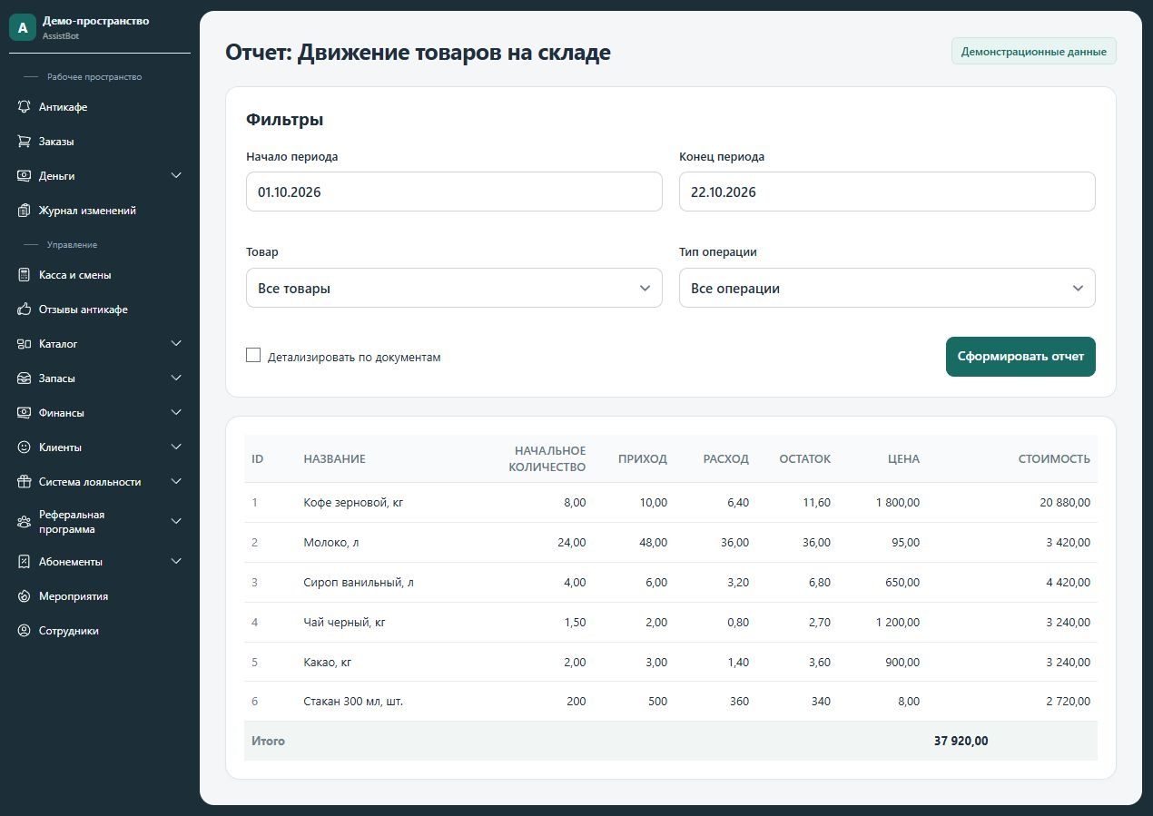Select row 'Какао, кг'

pos(671,662)
